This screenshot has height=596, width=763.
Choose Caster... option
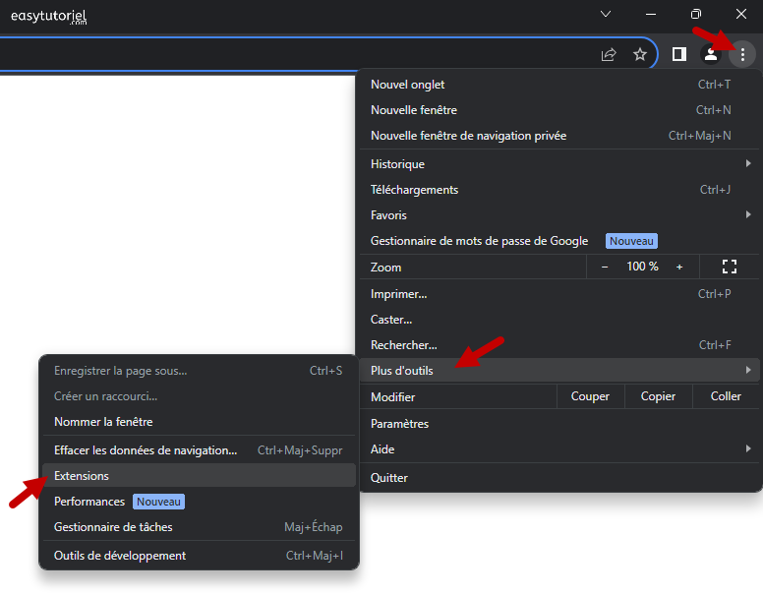(559, 320)
